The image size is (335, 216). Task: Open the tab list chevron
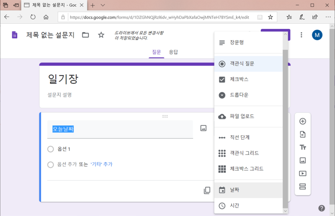tap(103, 5)
